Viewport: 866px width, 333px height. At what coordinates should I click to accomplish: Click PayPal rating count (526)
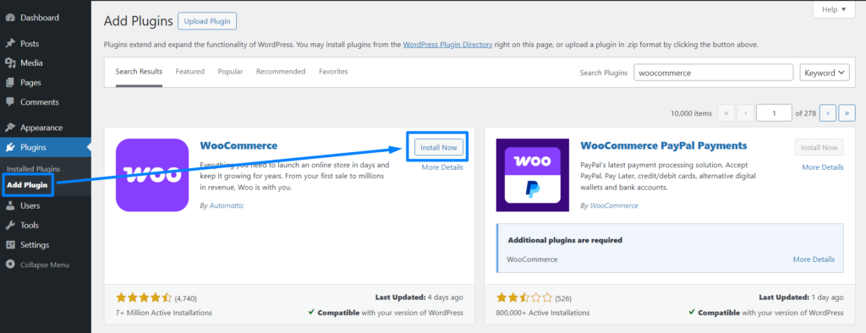(564, 298)
